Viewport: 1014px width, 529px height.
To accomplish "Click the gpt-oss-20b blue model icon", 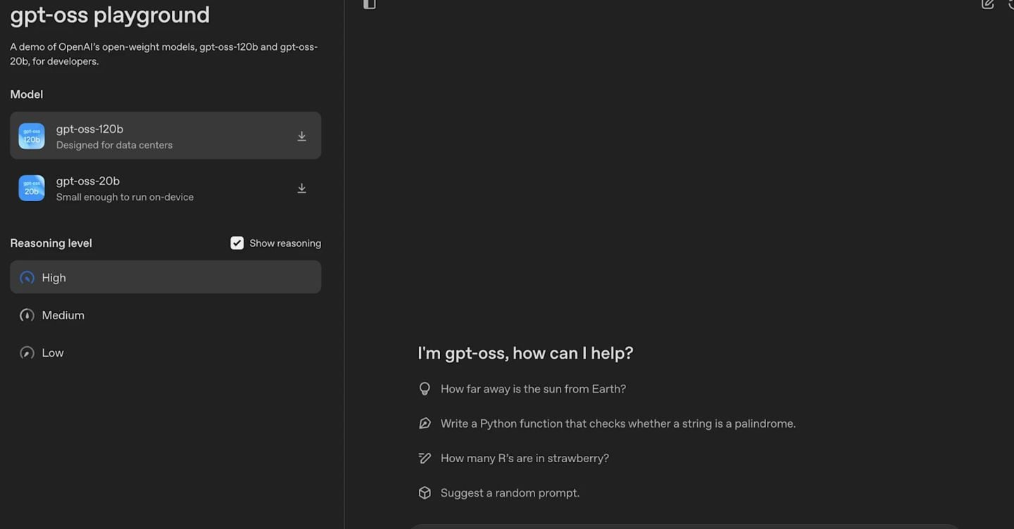I will pyautogui.click(x=32, y=189).
